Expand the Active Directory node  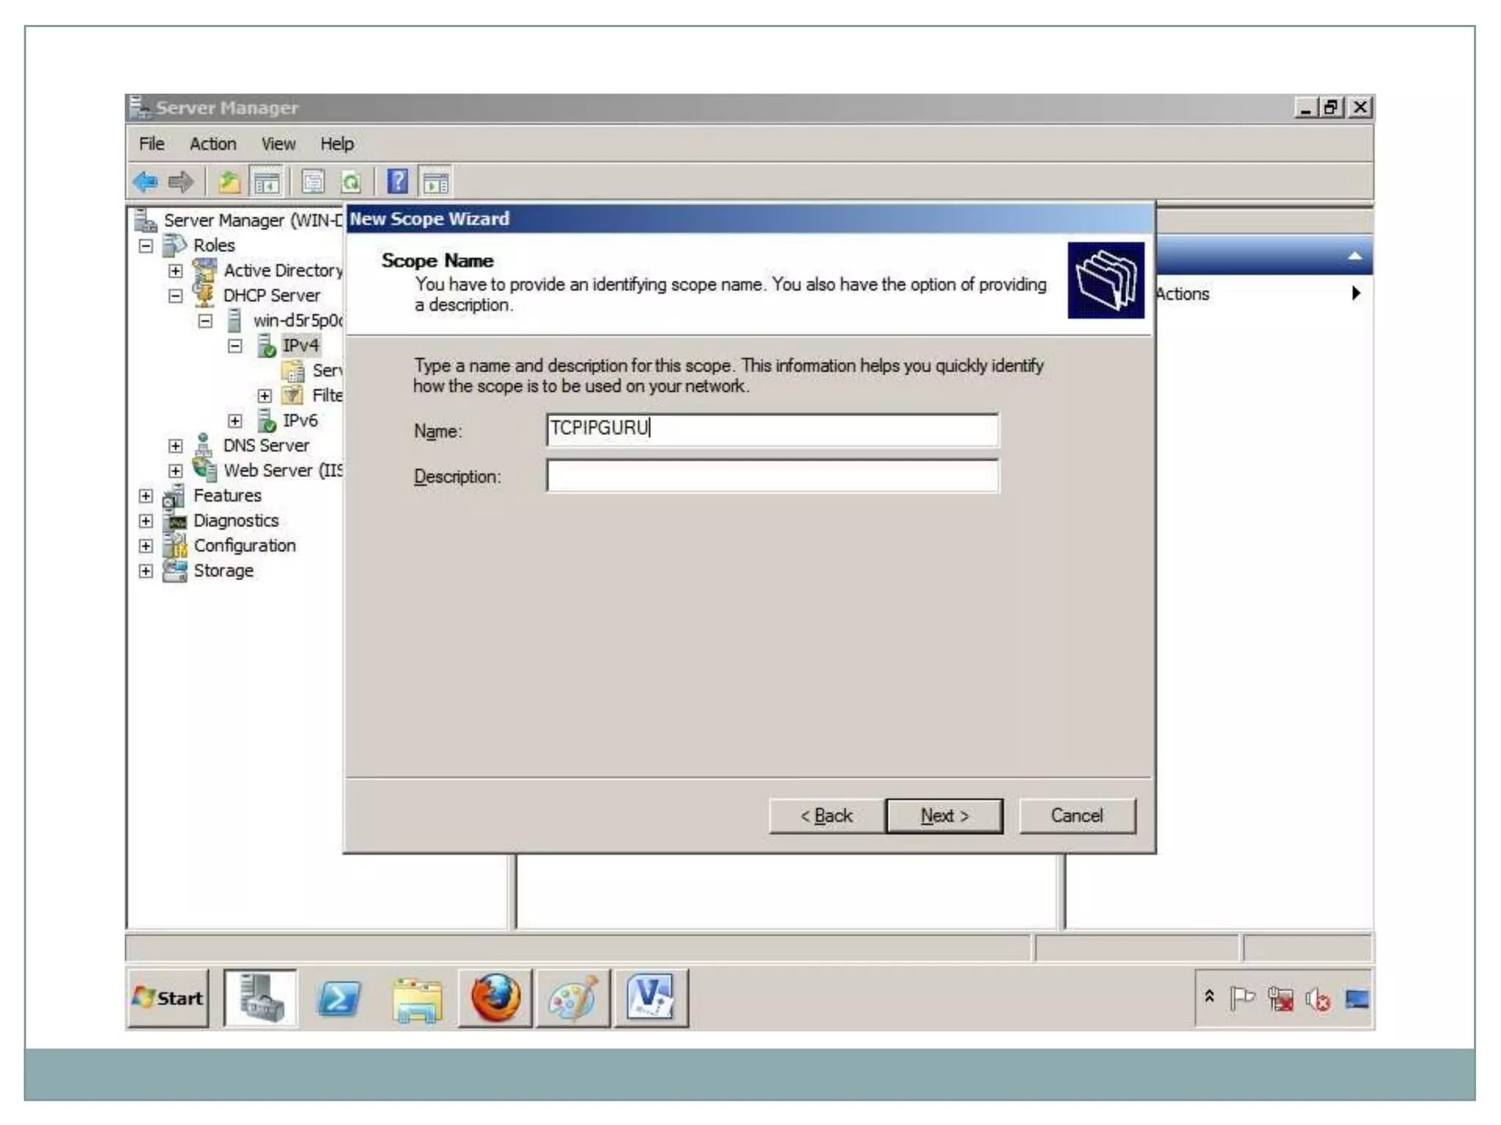175,270
